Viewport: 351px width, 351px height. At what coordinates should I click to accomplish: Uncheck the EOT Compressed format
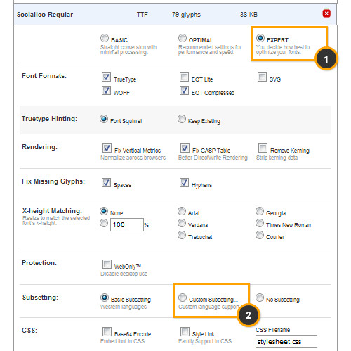click(x=184, y=90)
